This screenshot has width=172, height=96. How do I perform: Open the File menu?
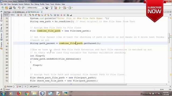point(2,4)
